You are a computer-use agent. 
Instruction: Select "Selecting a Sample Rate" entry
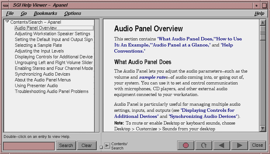(38, 45)
